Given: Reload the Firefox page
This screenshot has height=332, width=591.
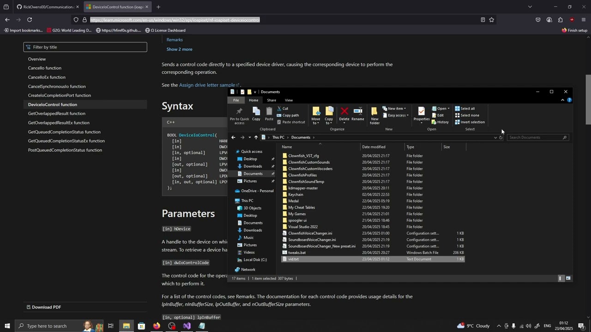Looking at the screenshot, I should [30, 20].
